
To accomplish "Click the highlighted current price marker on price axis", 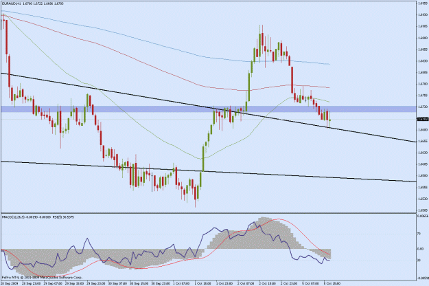I will [423, 119].
